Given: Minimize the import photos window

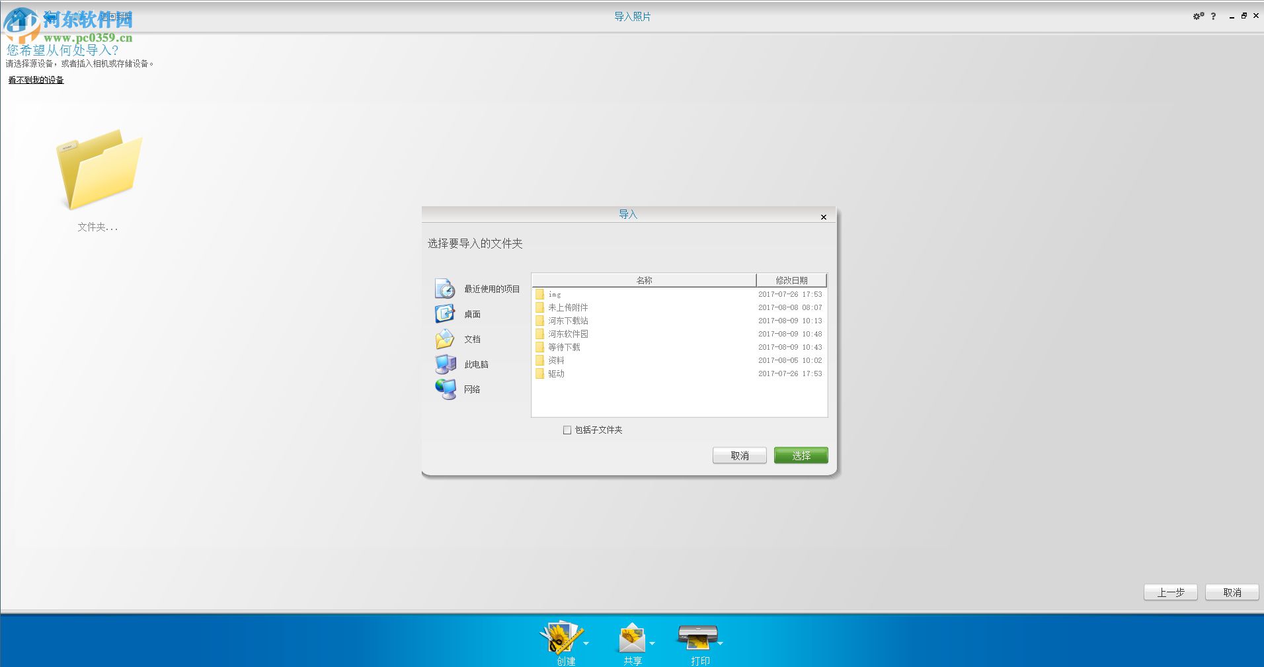Looking at the screenshot, I should click(1232, 17).
